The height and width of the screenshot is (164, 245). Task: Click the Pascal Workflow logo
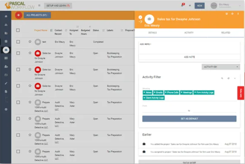point(20,5)
